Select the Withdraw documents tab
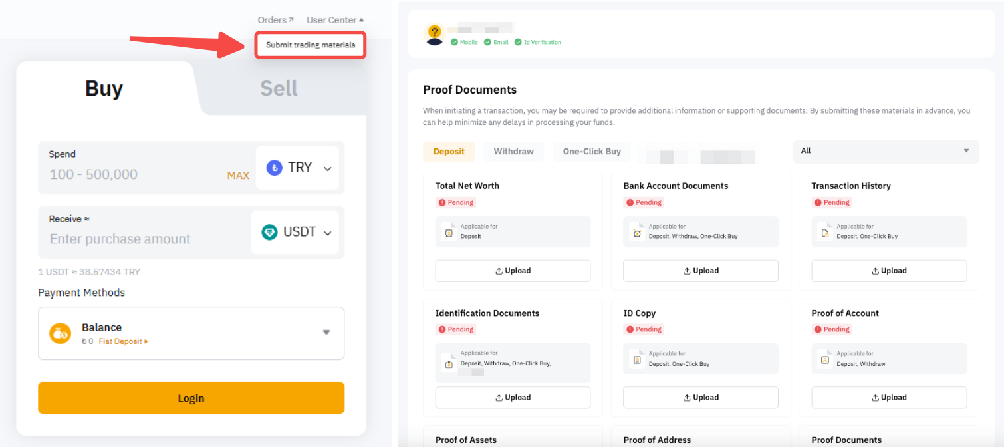 click(x=513, y=152)
